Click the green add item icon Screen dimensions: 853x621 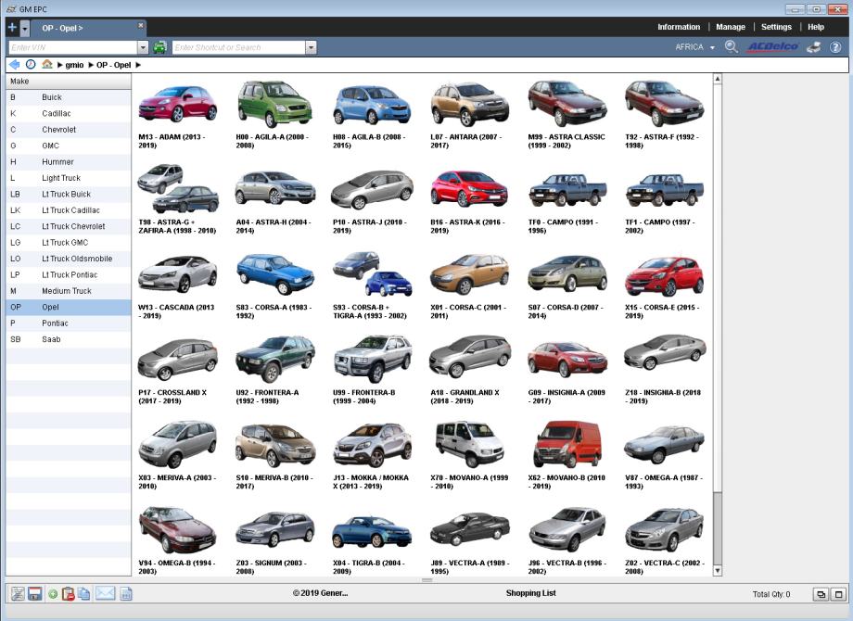(x=53, y=594)
